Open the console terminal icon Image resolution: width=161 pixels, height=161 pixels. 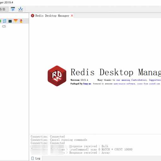click(x=10, y=21)
